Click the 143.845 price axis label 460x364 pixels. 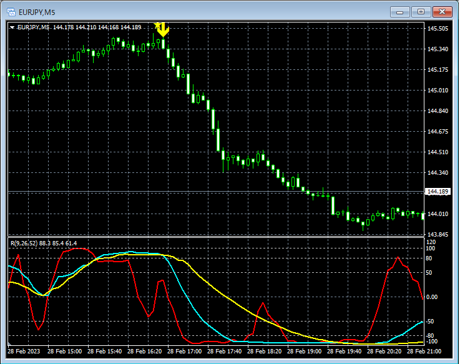coord(437,235)
